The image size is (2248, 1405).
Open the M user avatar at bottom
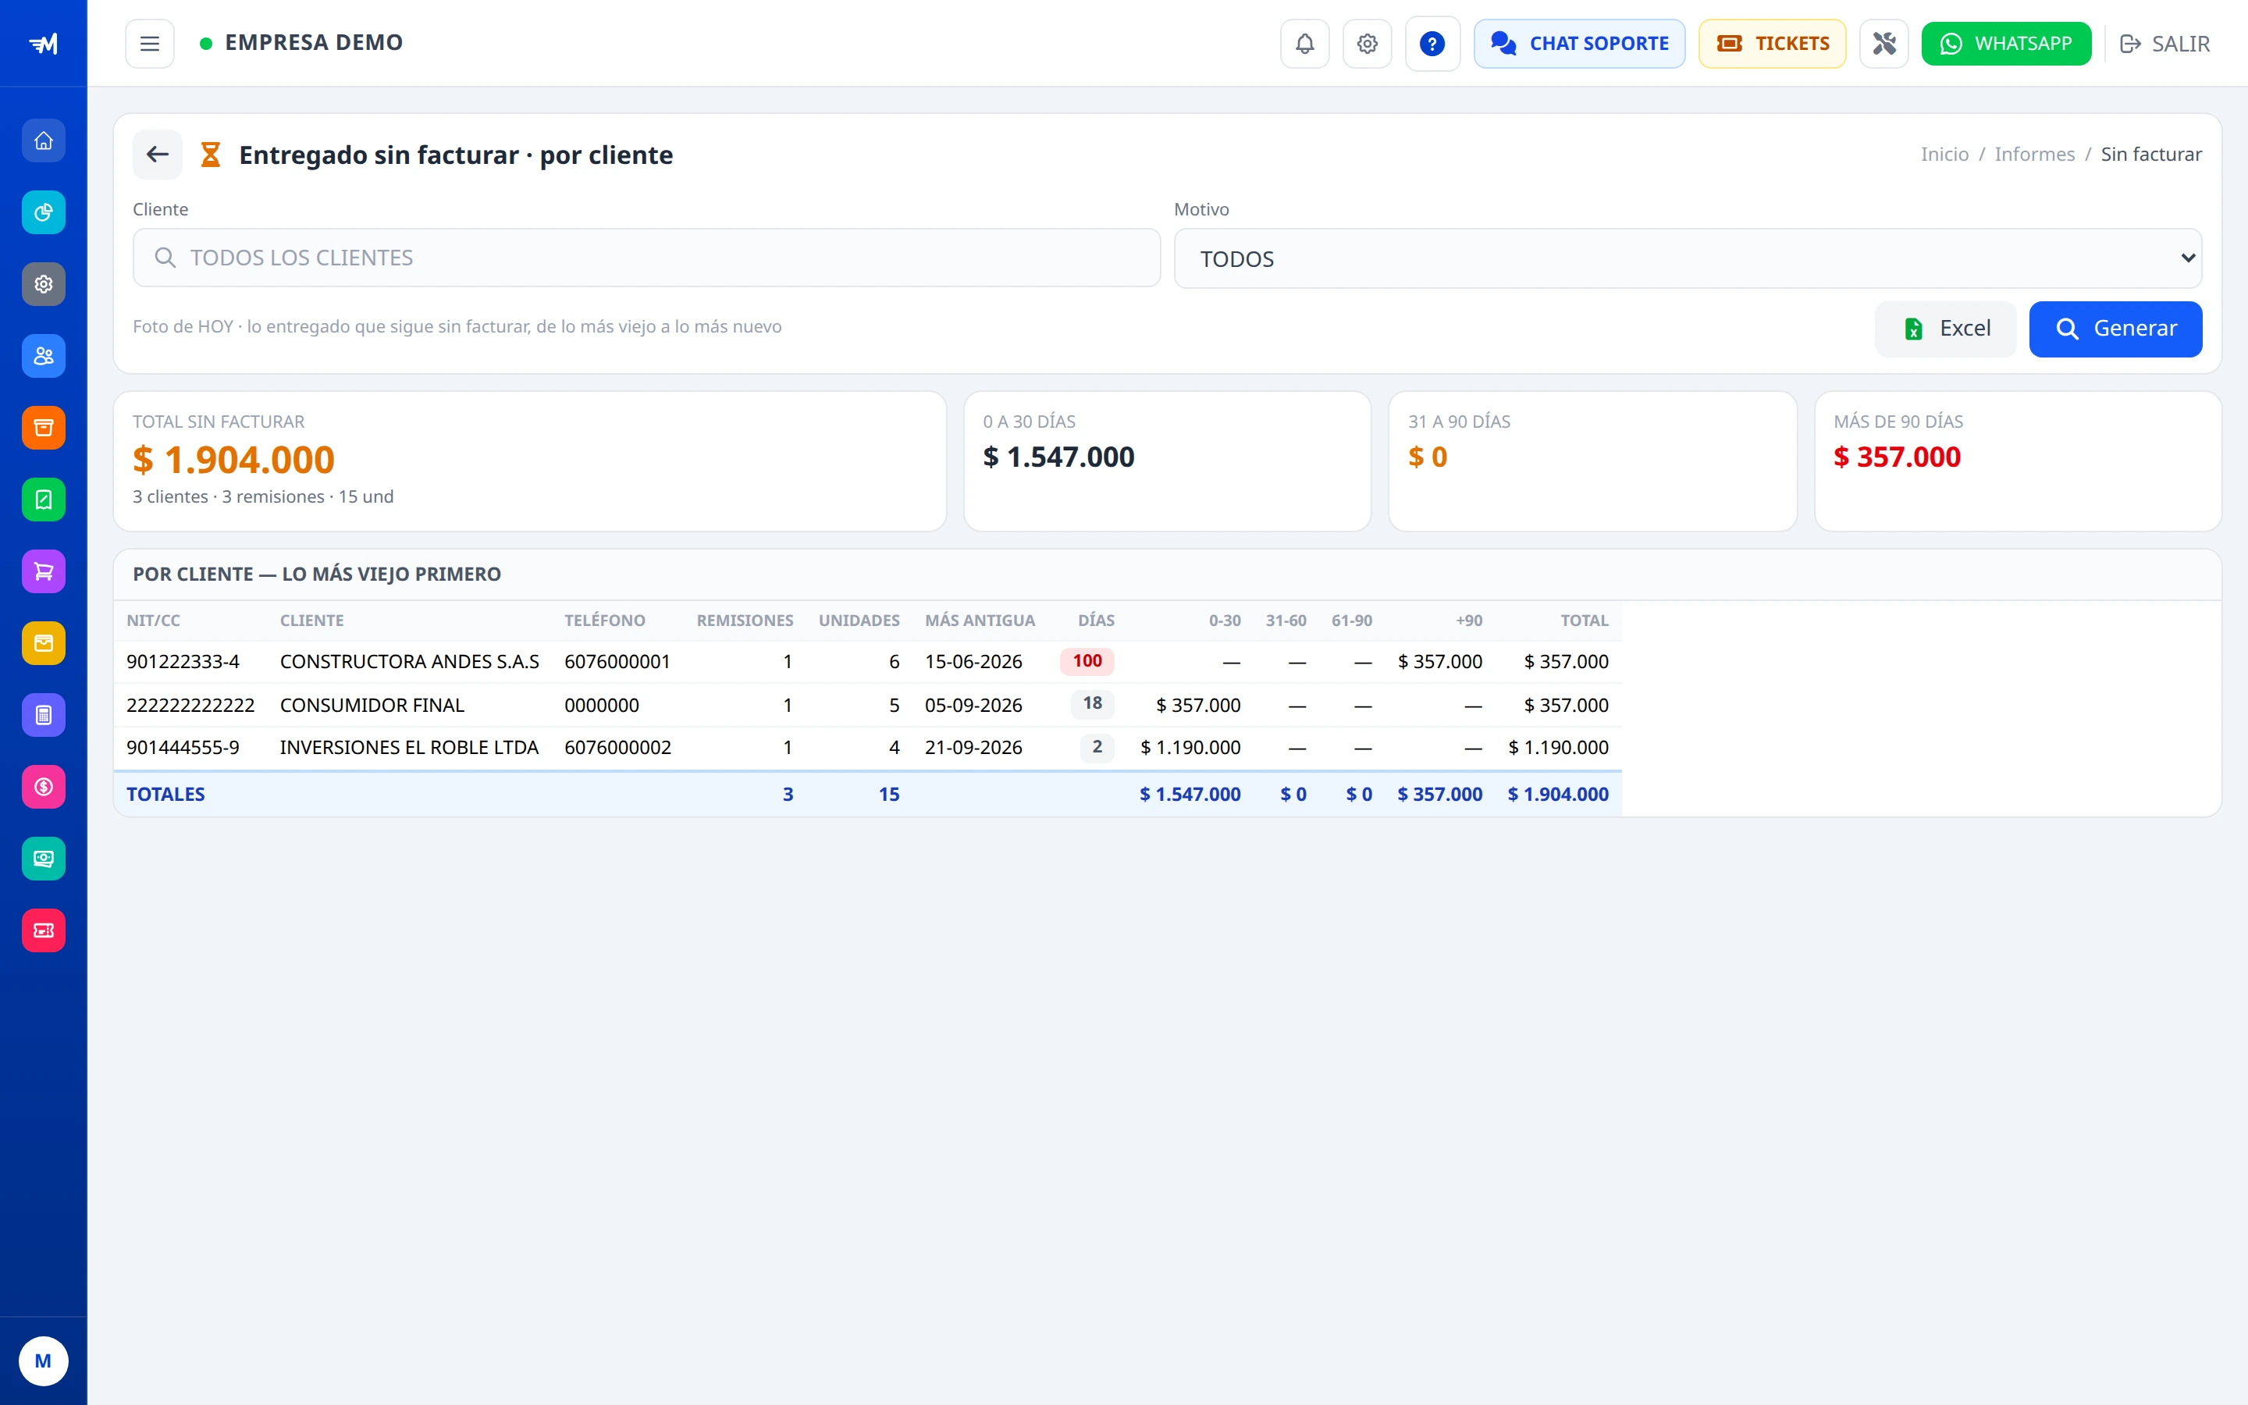click(x=44, y=1361)
